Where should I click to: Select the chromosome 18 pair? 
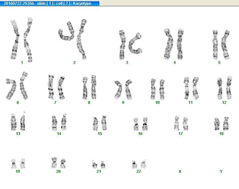coord(221,124)
